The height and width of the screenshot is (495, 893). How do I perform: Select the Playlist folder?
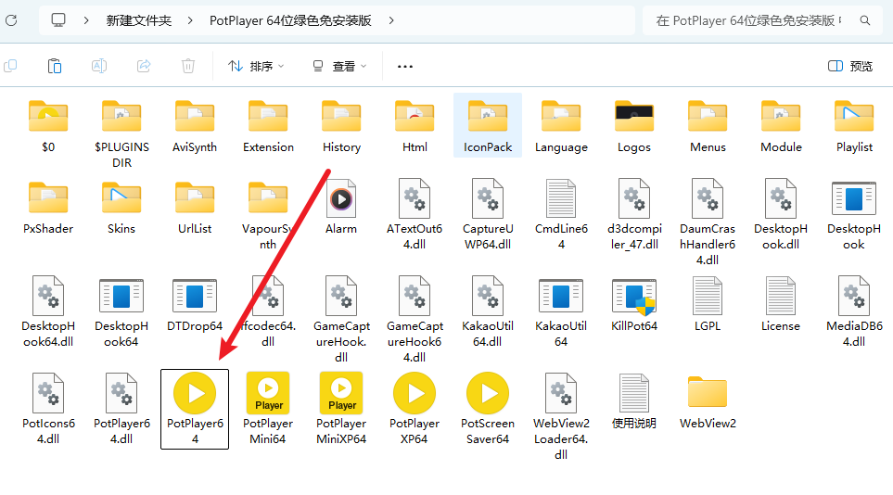854,126
